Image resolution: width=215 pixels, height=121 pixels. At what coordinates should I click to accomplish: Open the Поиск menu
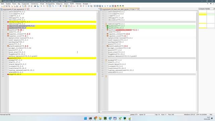14,4
